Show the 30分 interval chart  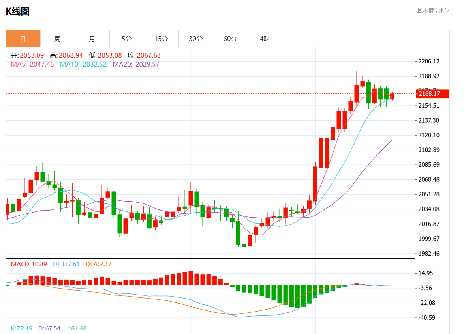(x=195, y=39)
